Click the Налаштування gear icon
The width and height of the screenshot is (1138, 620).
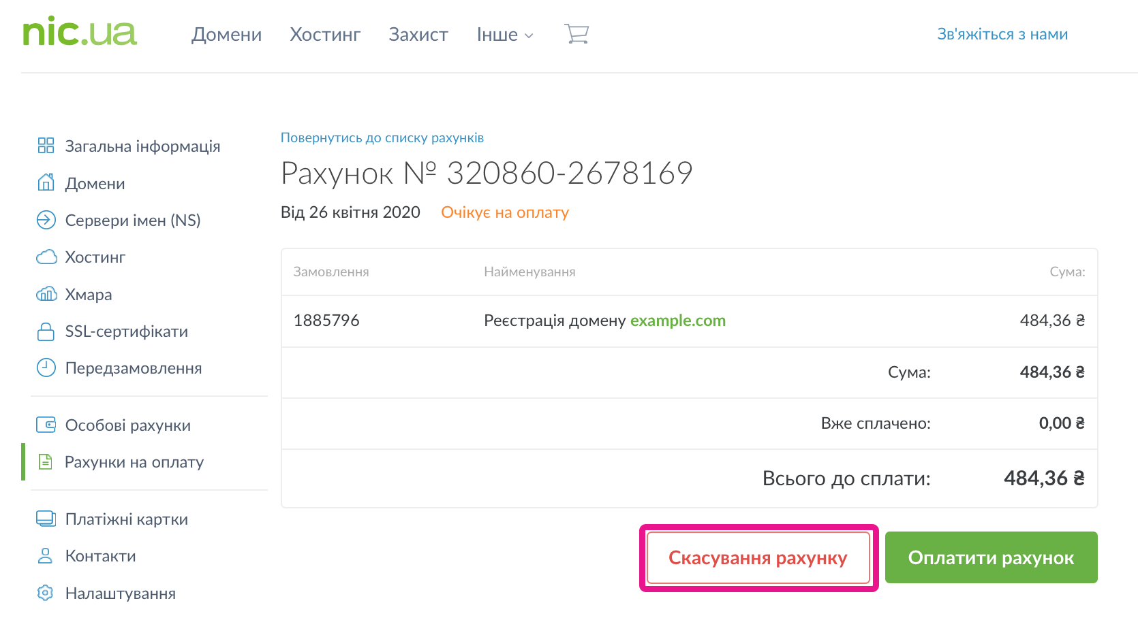coord(46,593)
